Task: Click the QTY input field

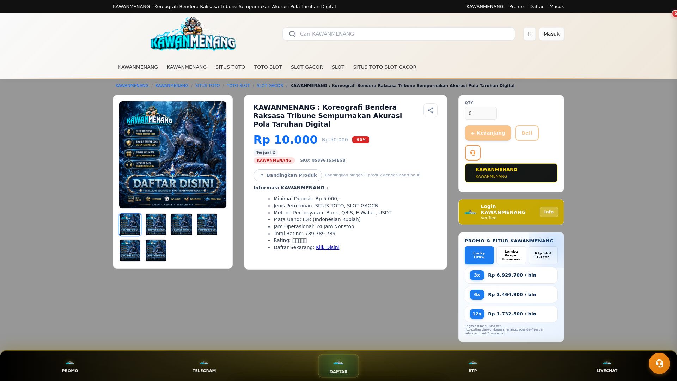Action: [x=481, y=113]
